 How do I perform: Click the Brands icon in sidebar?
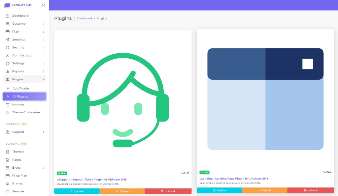(x=8, y=184)
